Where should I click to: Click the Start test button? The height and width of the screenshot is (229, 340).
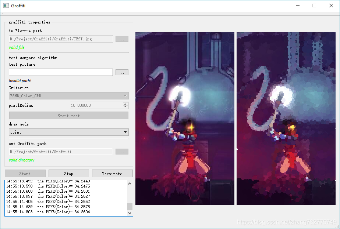pos(69,116)
